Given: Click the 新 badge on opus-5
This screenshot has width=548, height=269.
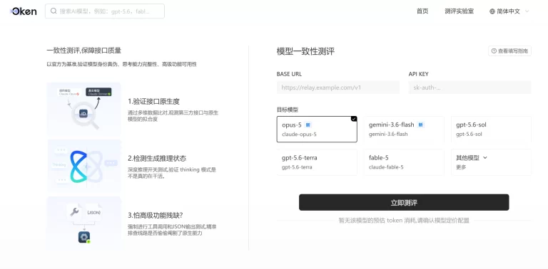Looking at the screenshot, I should click(x=308, y=125).
